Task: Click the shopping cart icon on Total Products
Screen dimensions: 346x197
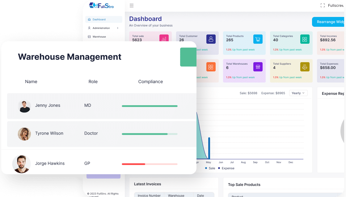Action: pyautogui.click(x=258, y=39)
